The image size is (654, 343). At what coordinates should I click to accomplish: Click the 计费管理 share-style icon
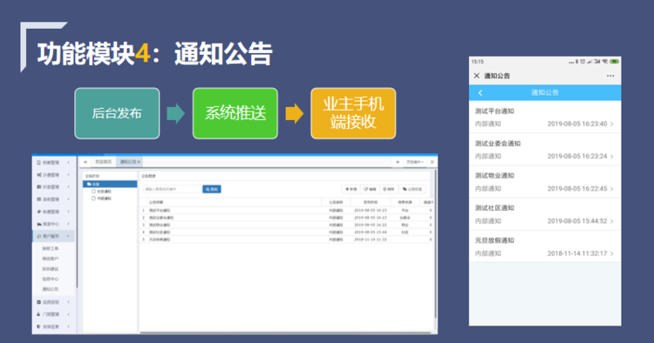click(x=38, y=175)
